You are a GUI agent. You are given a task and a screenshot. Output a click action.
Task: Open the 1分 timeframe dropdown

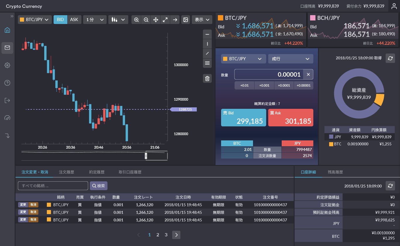[x=95, y=20]
